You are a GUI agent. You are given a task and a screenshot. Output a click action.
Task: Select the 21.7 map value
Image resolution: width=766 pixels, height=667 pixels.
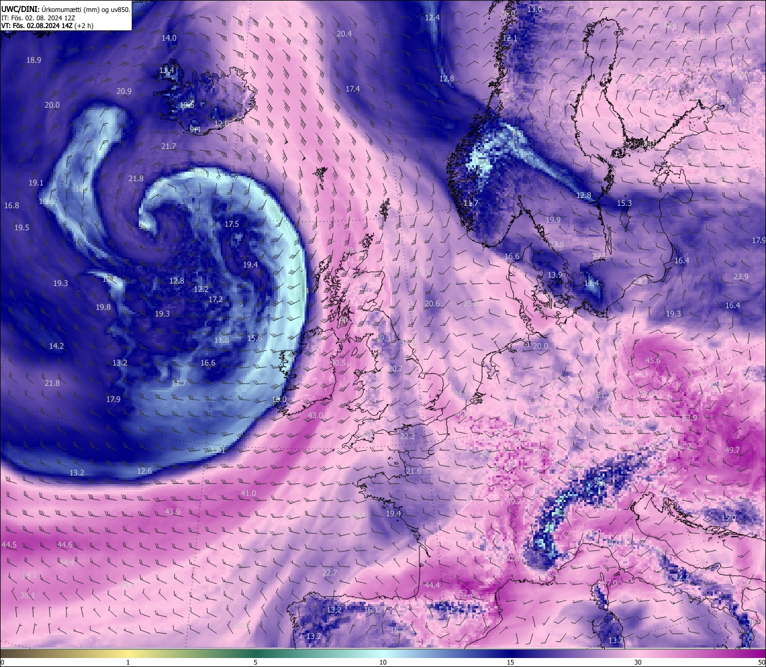(x=169, y=146)
